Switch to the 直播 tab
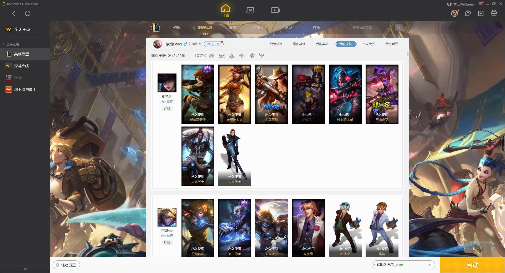Viewport: 505px width, 273px height. click(233, 28)
